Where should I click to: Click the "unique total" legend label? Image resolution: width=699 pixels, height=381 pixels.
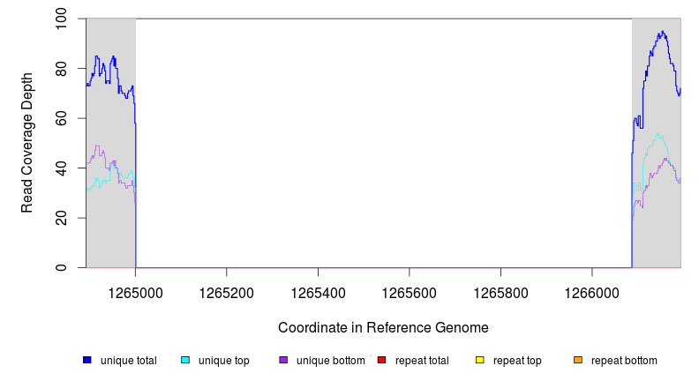pyautogui.click(x=129, y=361)
